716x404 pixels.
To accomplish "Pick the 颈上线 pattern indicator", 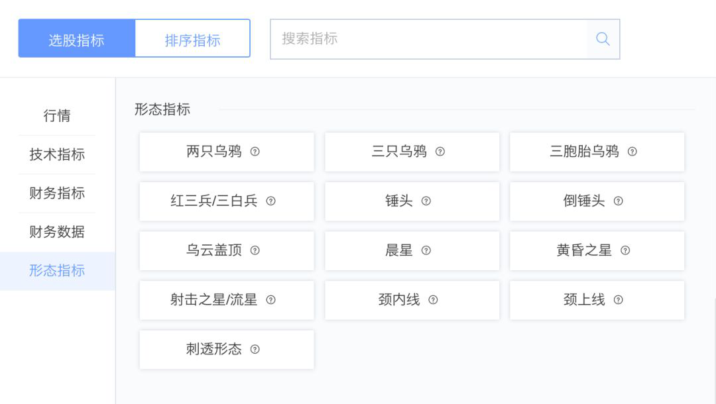I will tap(584, 300).
